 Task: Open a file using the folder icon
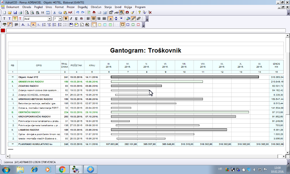[10, 13]
